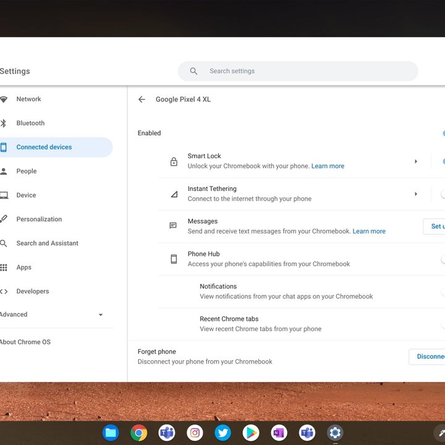The height and width of the screenshot is (445, 445).
Task: Click the Device laptop icon in sidebar
Action: [4, 195]
